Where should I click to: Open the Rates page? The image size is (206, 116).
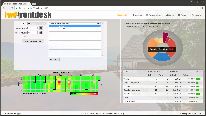pos(170,15)
